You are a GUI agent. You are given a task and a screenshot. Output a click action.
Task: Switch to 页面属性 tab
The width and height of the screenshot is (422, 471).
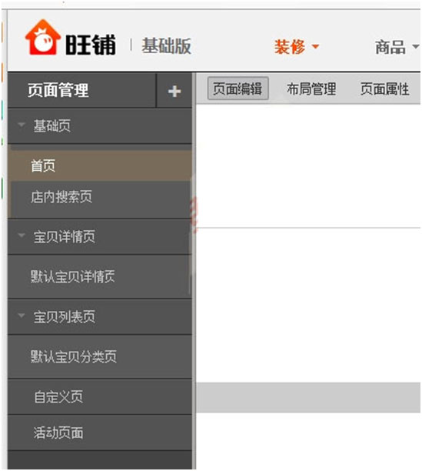(x=385, y=89)
